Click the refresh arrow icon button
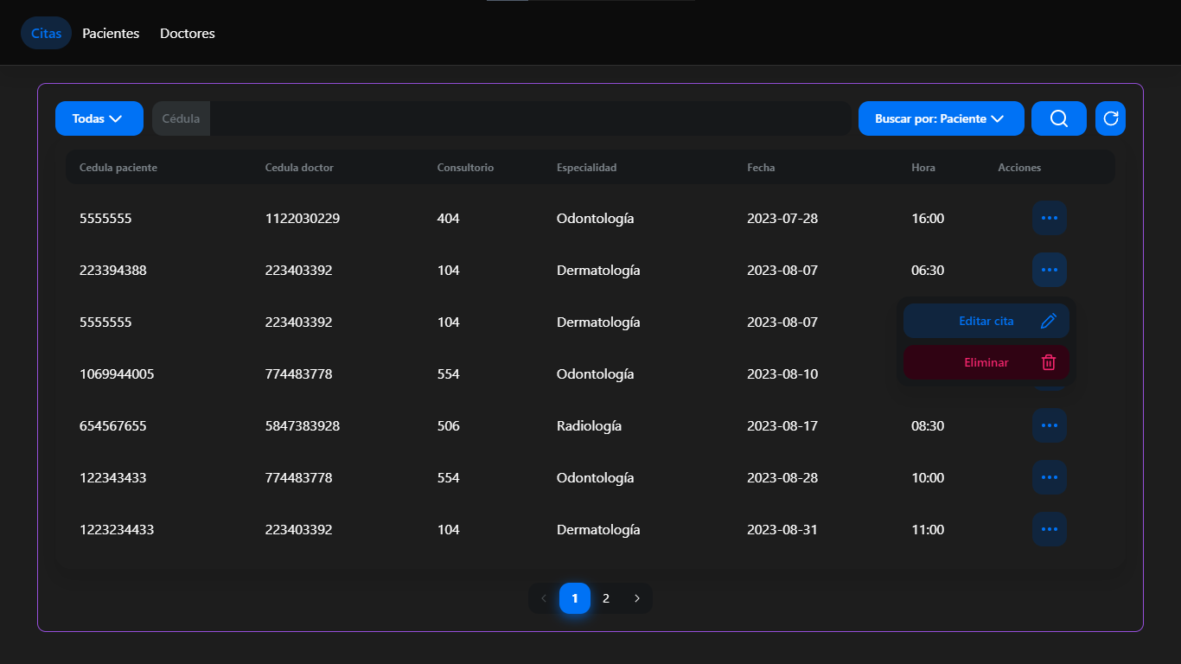1181x664 pixels. click(1110, 118)
